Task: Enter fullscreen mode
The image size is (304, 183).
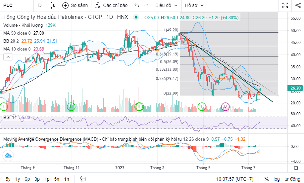Action: click(x=285, y=5)
